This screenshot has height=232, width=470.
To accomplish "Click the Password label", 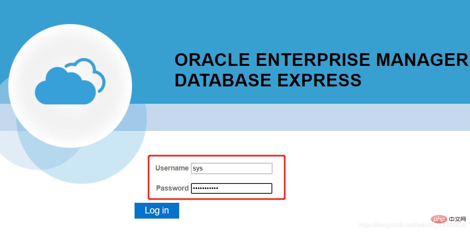I will (172, 188).
